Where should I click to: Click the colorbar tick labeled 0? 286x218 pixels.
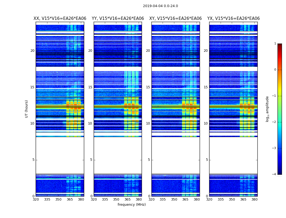[x=275, y=70]
